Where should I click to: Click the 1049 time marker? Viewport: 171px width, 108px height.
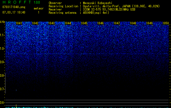point(150,23)
